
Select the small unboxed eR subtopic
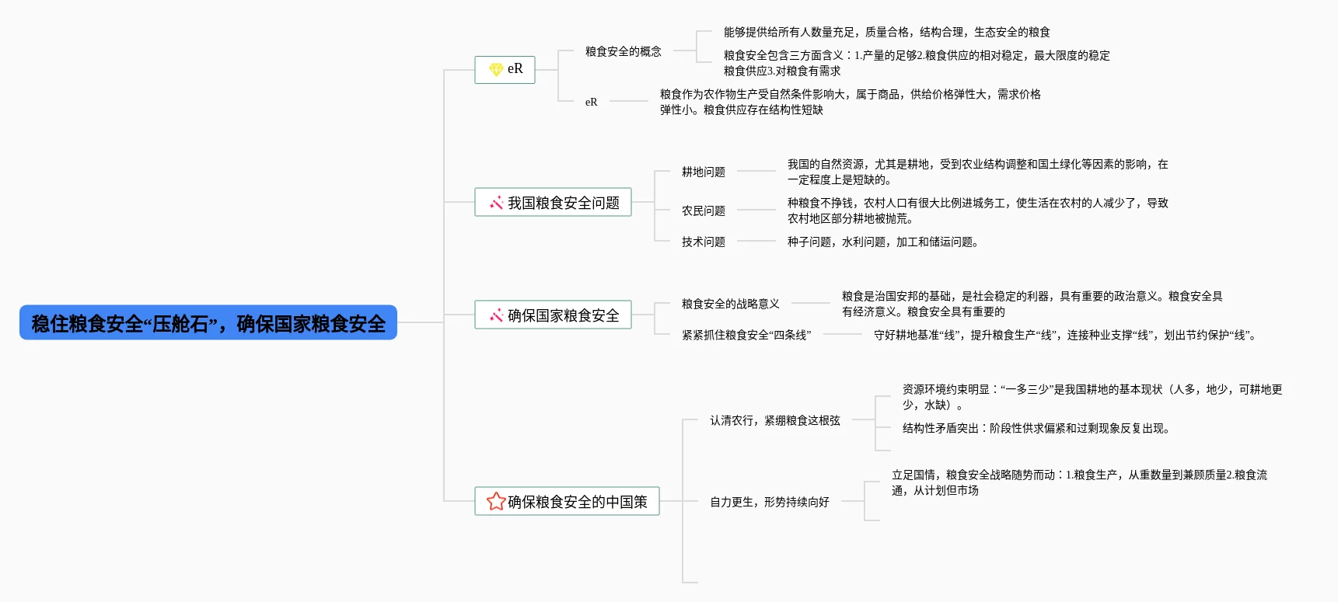pyautogui.click(x=591, y=102)
